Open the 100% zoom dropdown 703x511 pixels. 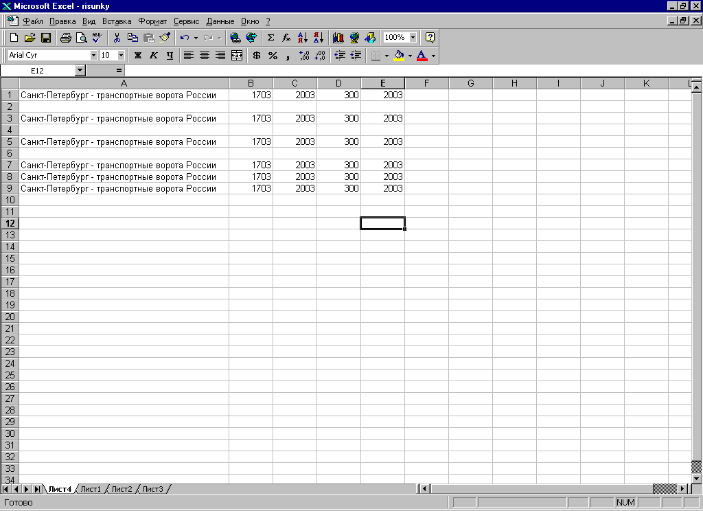click(x=413, y=37)
